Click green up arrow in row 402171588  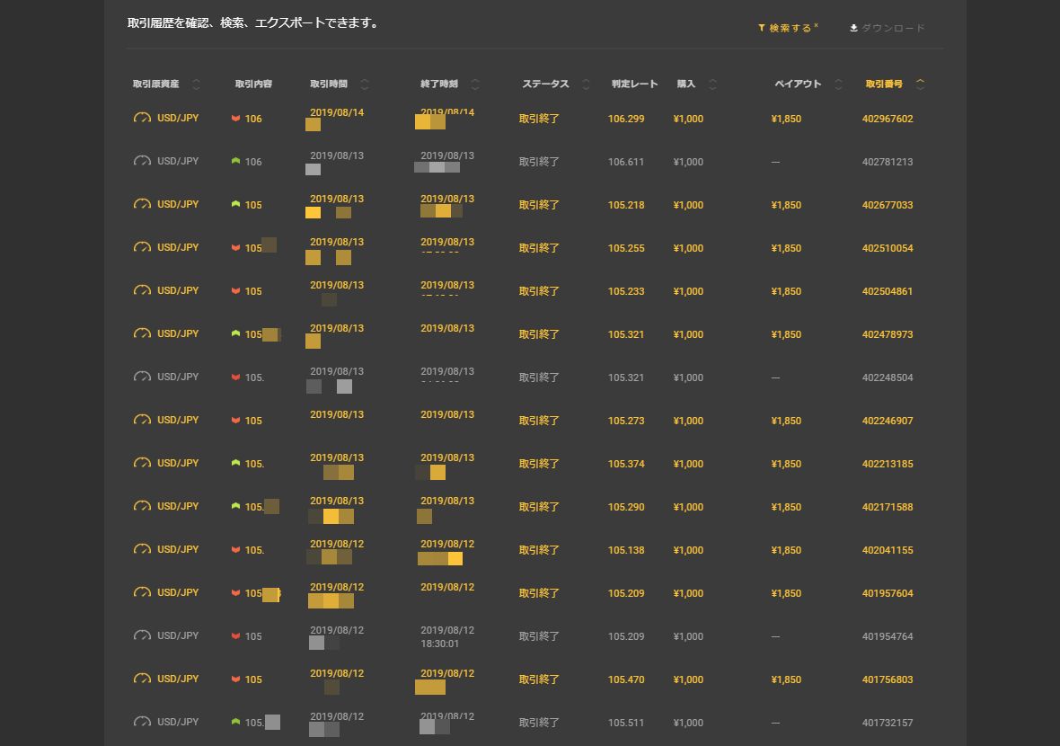point(236,506)
